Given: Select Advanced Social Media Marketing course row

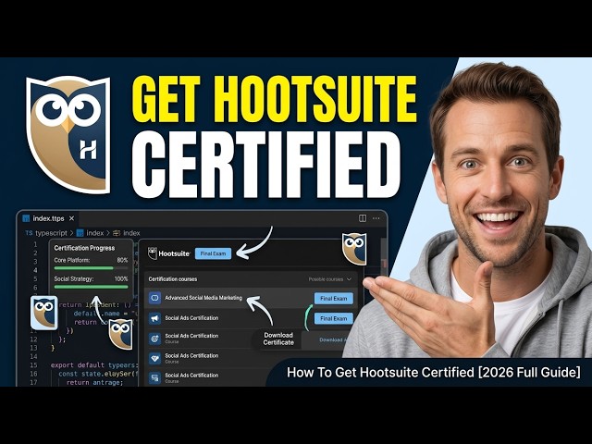Looking at the screenshot, I should pos(250,298).
